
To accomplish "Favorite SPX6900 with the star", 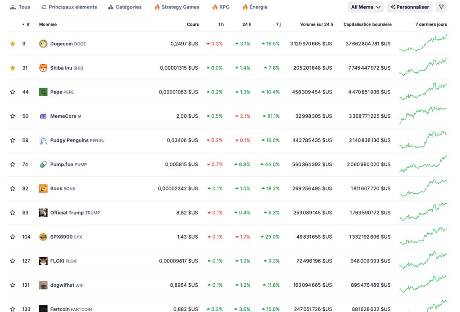I will (x=13, y=237).
